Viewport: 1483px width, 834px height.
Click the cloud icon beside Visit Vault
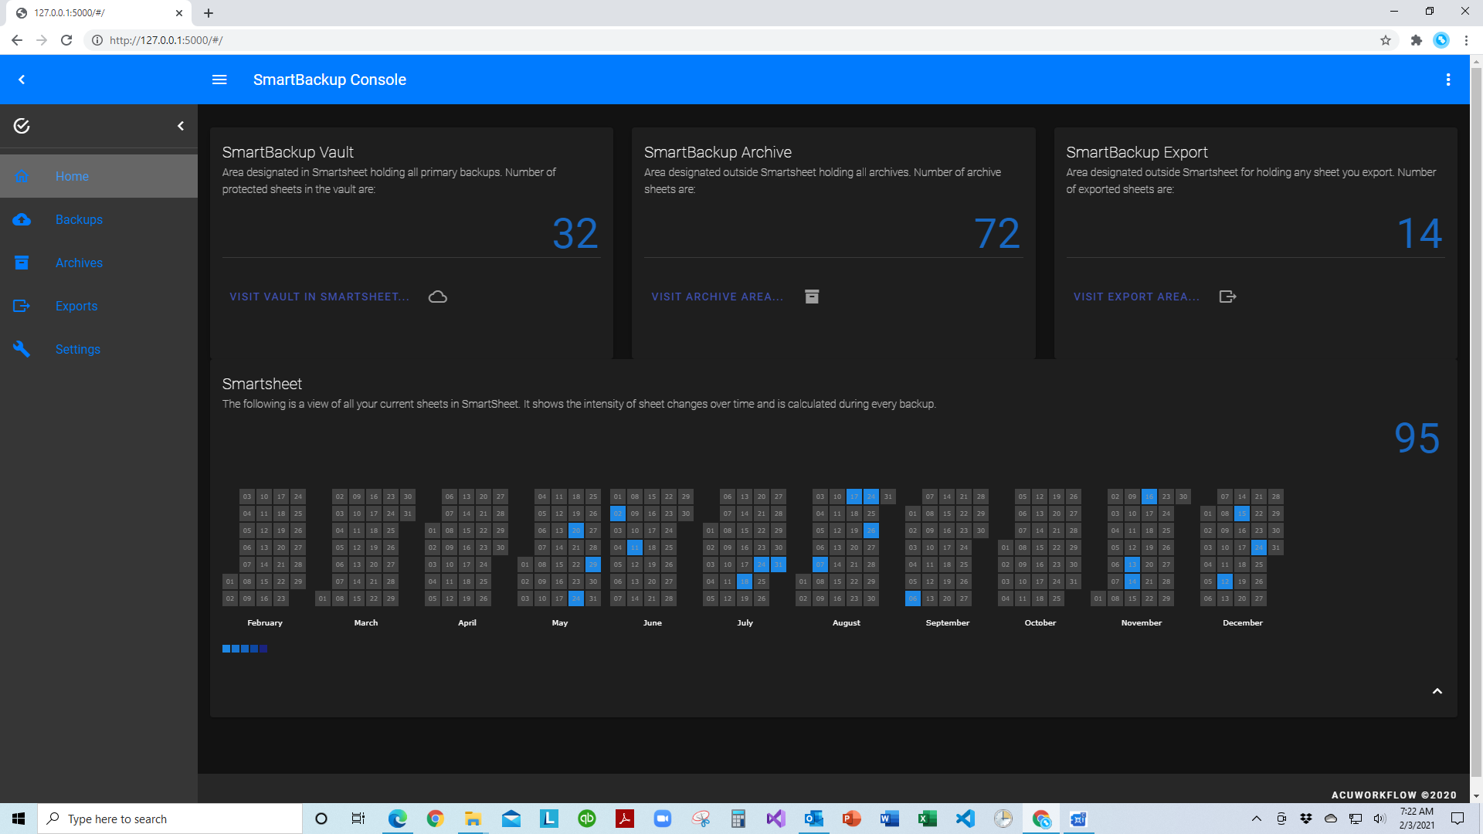coord(438,297)
